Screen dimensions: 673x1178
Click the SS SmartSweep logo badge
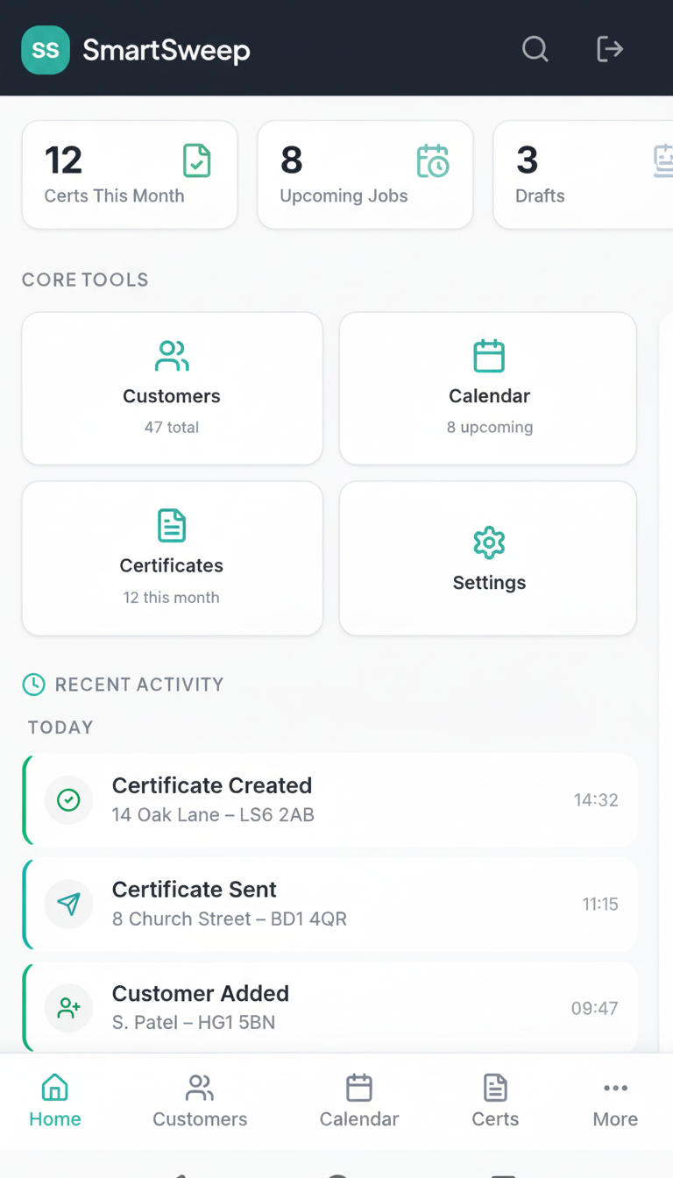tap(46, 50)
